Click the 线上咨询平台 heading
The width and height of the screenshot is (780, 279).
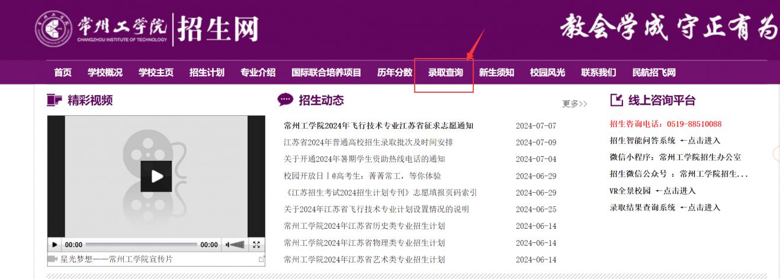662,100
